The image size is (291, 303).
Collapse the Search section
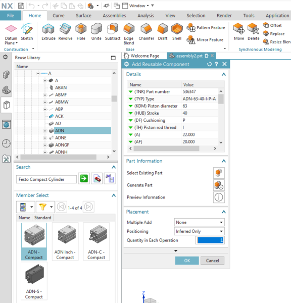coord(114,167)
